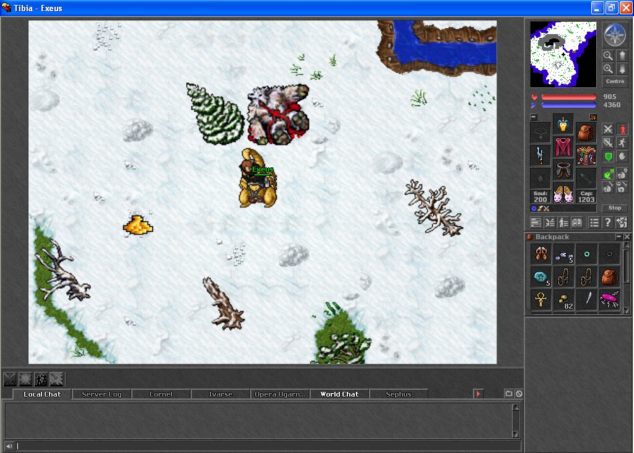This screenshot has height=453, width=634.
Task: Open the brown backpack inside Backpack
Action: click(x=609, y=277)
